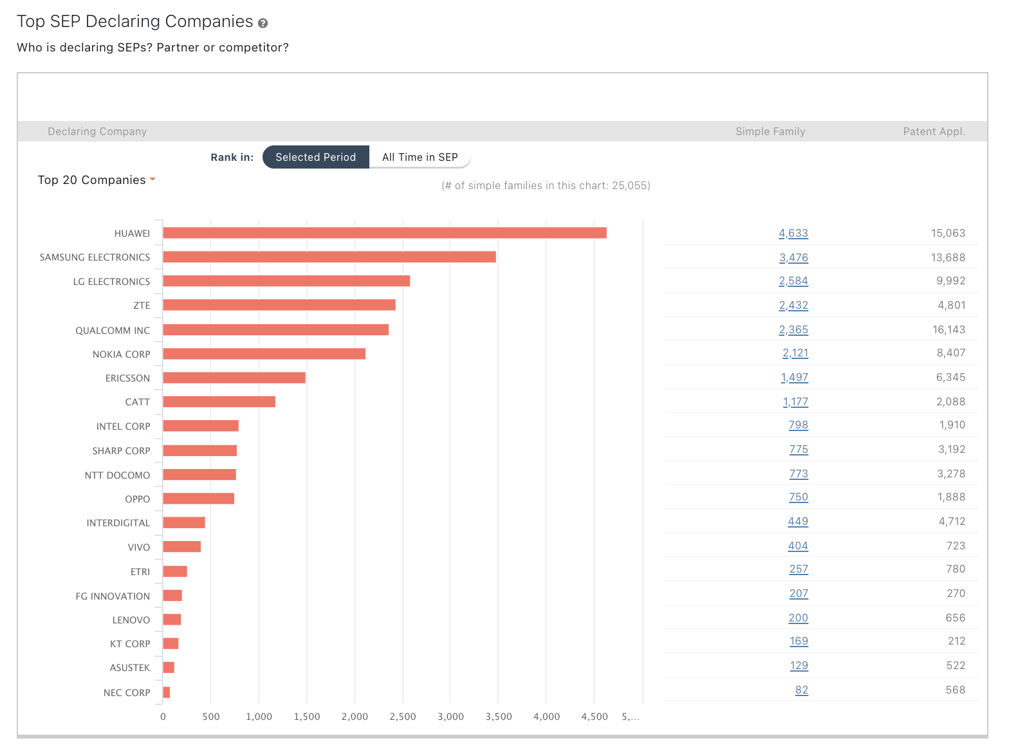Open LG Electronics' 2,584 family link
The image size is (1009, 754).
point(793,281)
